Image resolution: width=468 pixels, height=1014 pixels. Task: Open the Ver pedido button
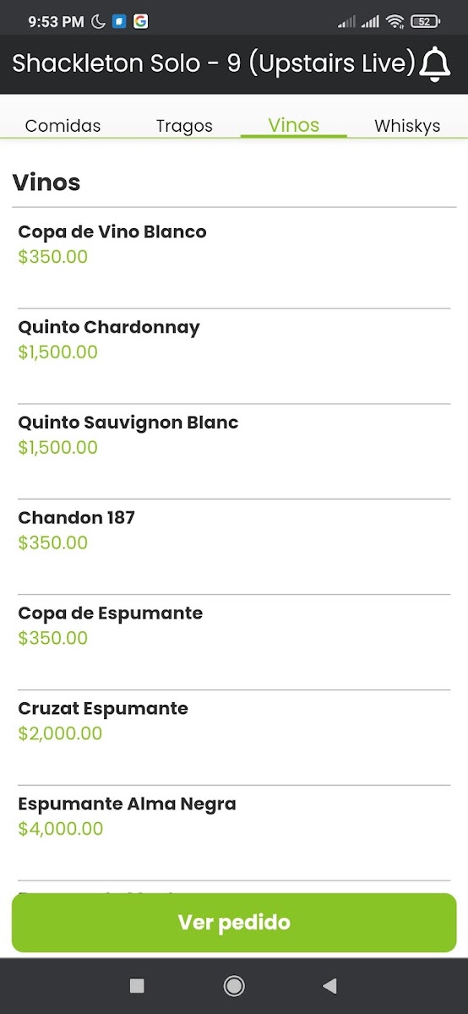(234, 923)
